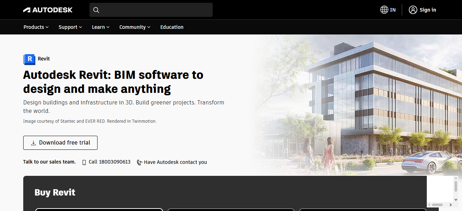Click the horizontal scrollbar right arrow
This screenshot has height=211, width=462.
point(450,205)
